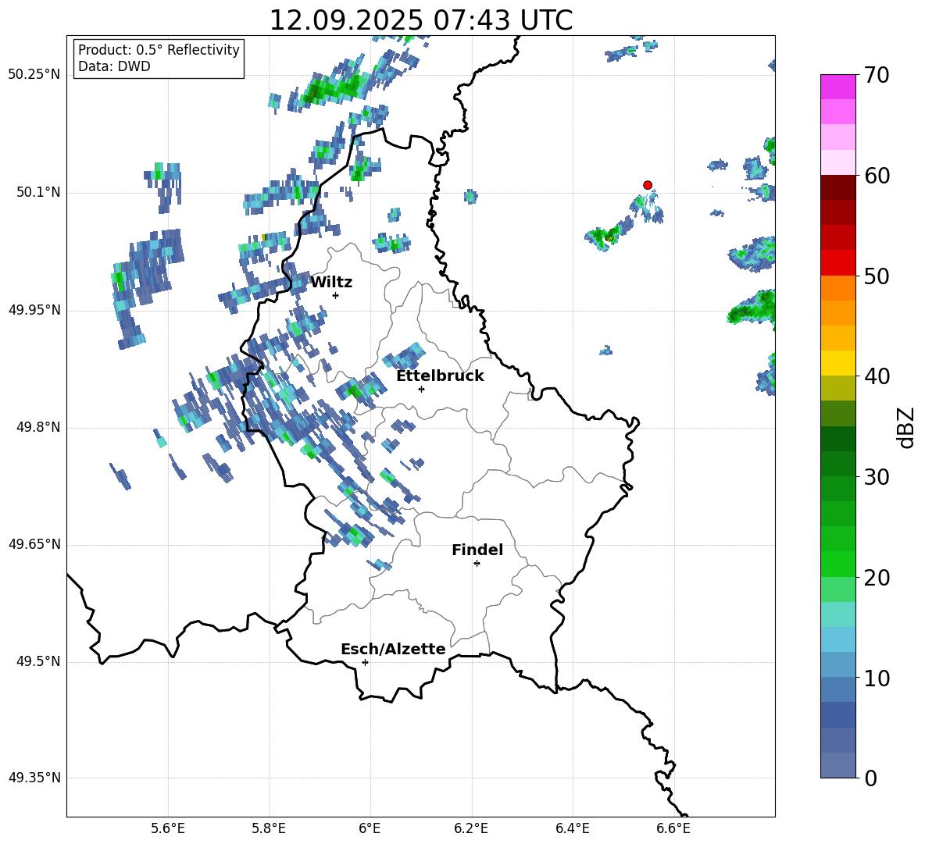Click the 6°E longitude label
This screenshot has width=925, height=844.
pyautogui.click(x=370, y=828)
